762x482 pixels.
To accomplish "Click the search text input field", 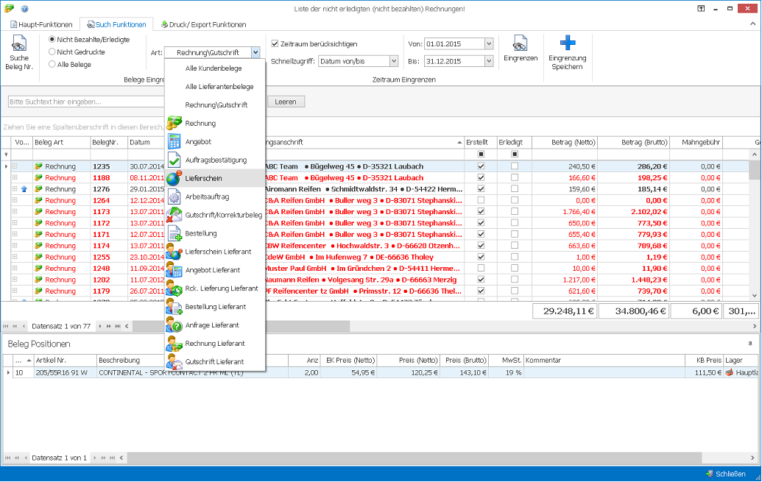I will pos(86,102).
